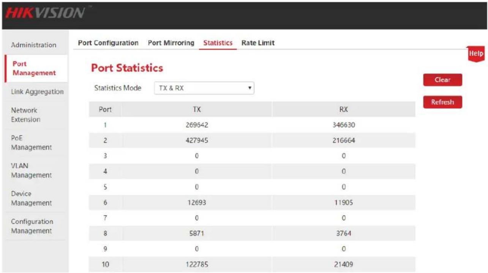Click port number 10 cell
488x273 pixels.
click(x=105, y=265)
